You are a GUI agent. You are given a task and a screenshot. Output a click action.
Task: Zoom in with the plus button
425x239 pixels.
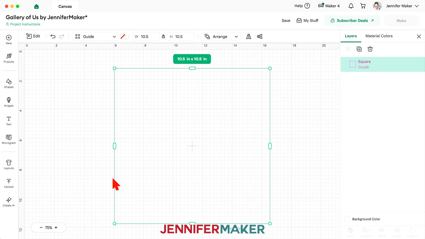click(x=56, y=227)
